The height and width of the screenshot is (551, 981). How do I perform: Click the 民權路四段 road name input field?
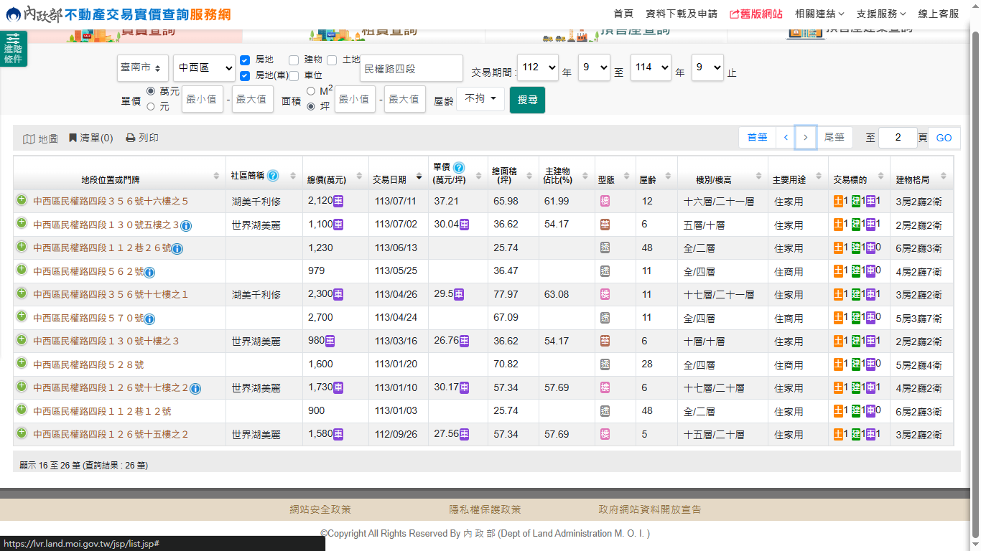tap(411, 69)
